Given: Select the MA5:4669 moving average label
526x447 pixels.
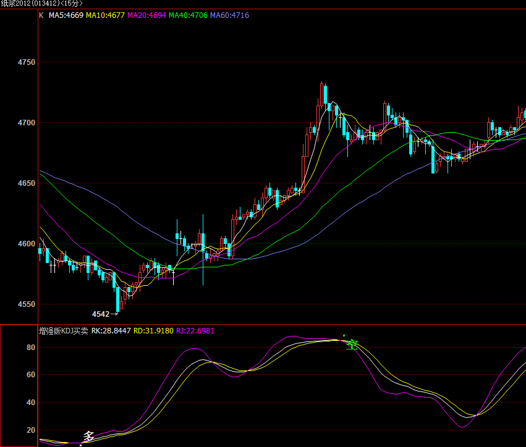Looking at the screenshot, I should pyautogui.click(x=66, y=15).
